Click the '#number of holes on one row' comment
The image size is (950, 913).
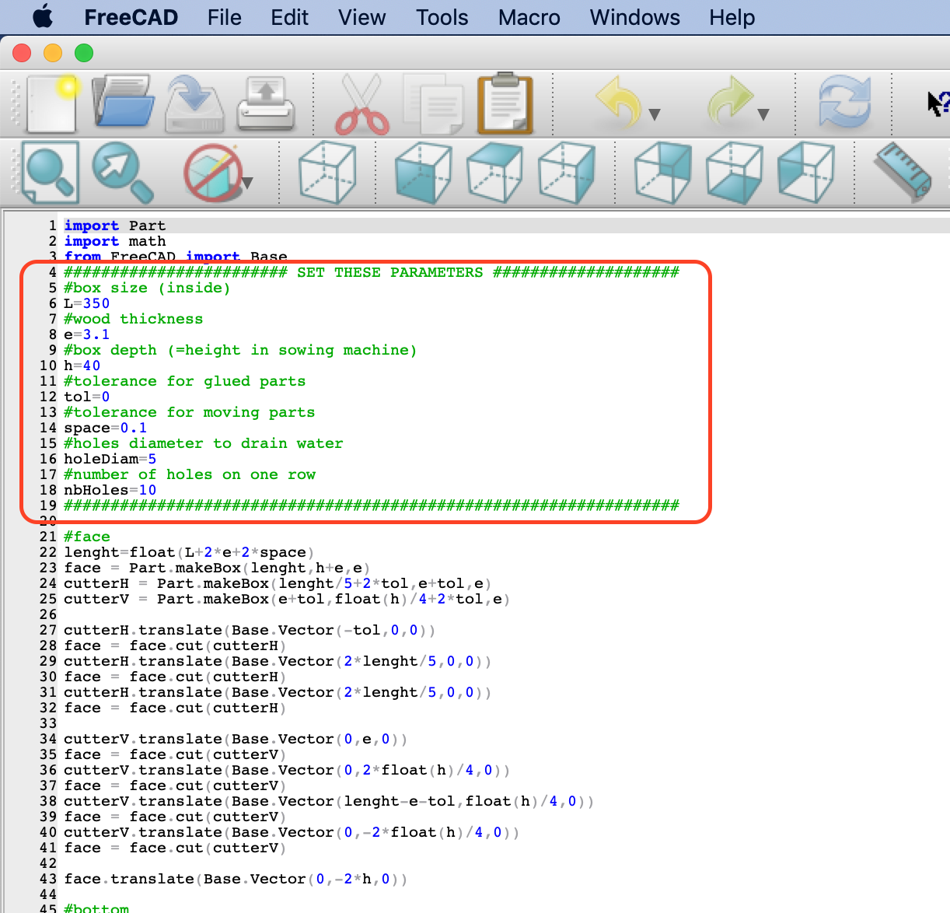pos(190,474)
